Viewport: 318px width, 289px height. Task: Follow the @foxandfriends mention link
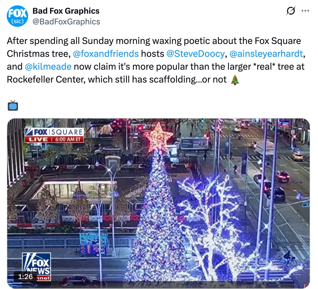click(x=106, y=54)
